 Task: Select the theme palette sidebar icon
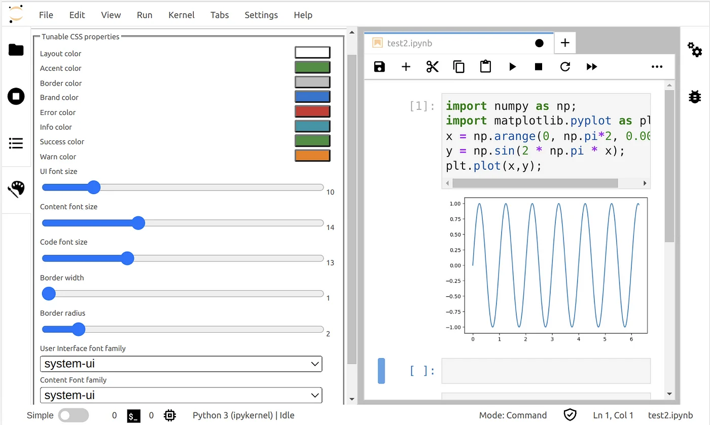[x=16, y=189]
